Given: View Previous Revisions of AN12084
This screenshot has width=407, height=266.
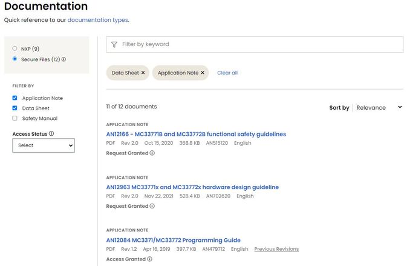Looking at the screenshot, I should point(276,249).
